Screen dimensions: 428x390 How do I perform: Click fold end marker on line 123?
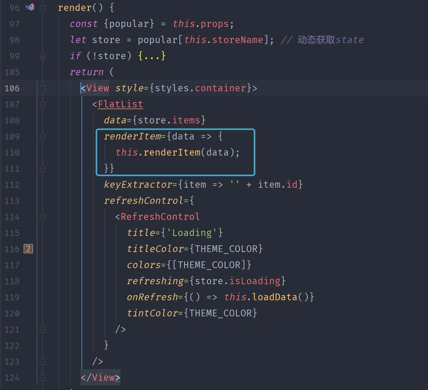[43, 362]
